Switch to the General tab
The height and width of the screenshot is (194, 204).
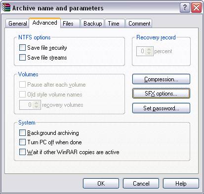pyautogui.click(x=17, y=24)
